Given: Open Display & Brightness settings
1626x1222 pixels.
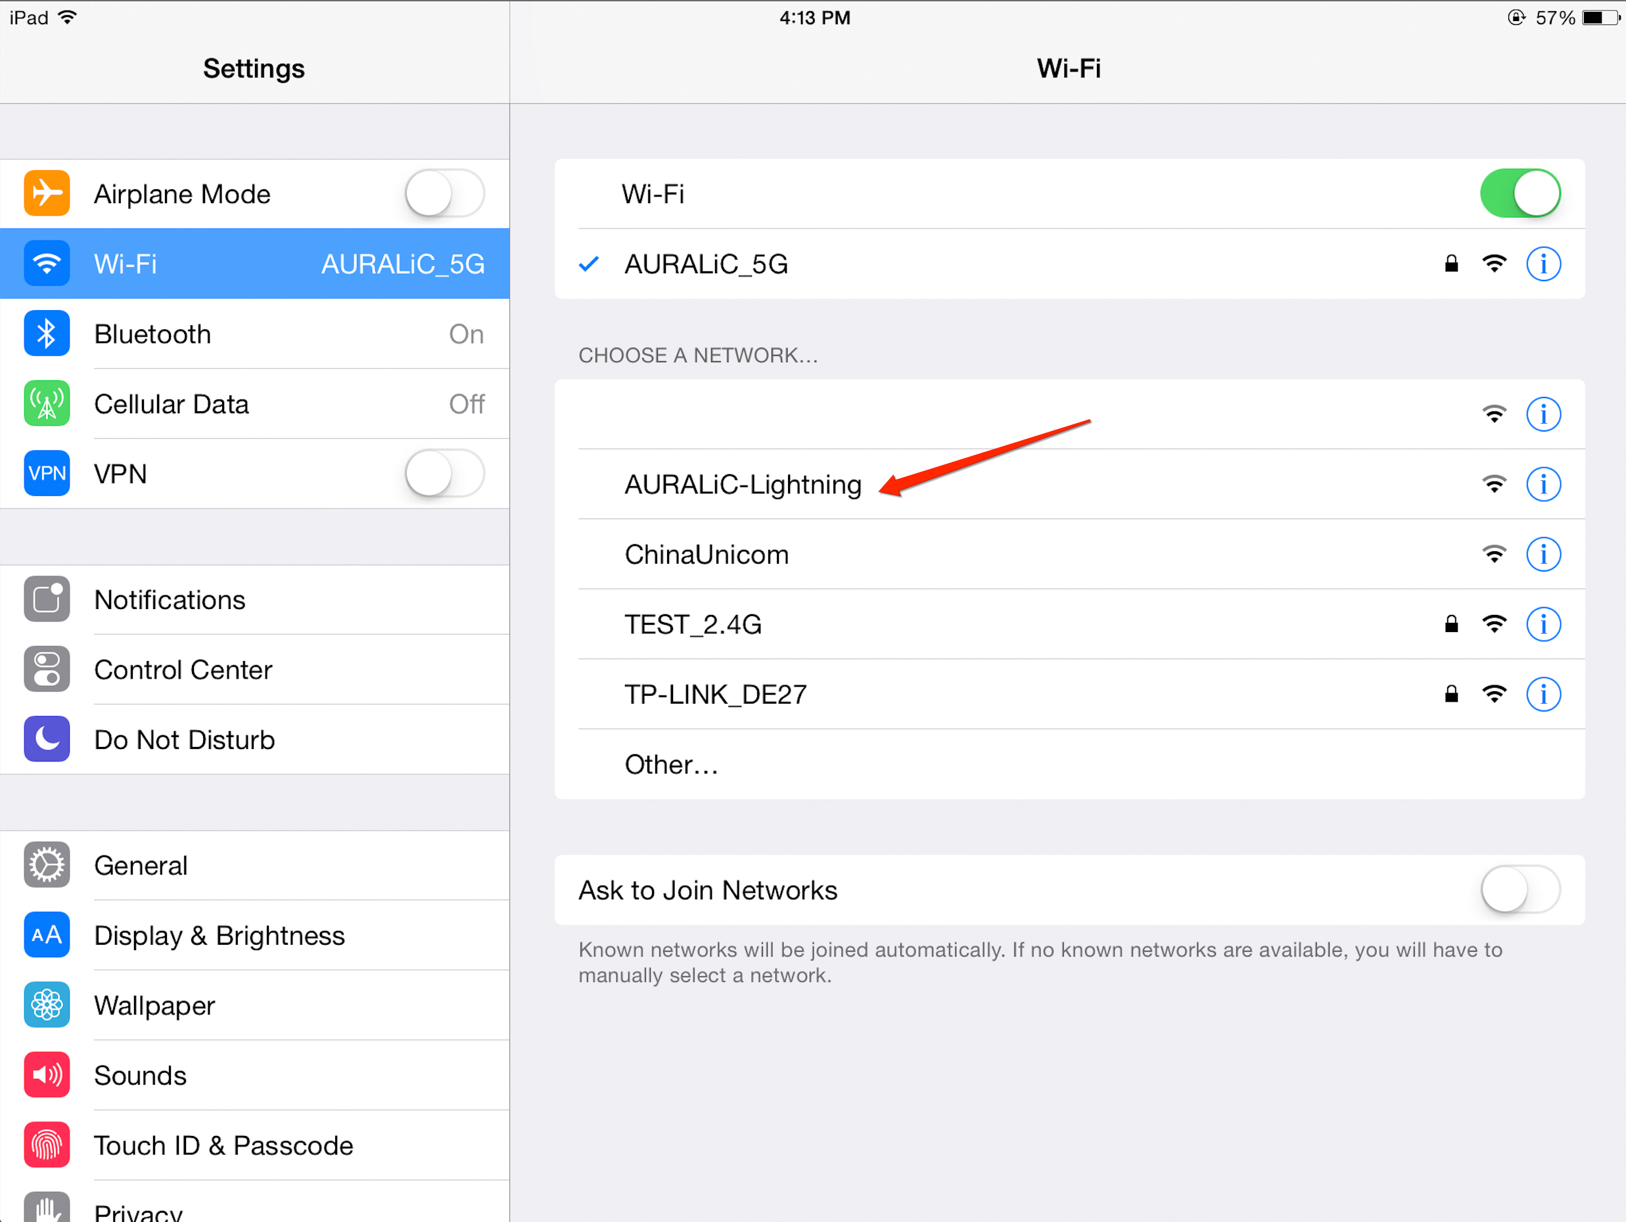Looking at the screenshot, I should (x=254, y=936).
